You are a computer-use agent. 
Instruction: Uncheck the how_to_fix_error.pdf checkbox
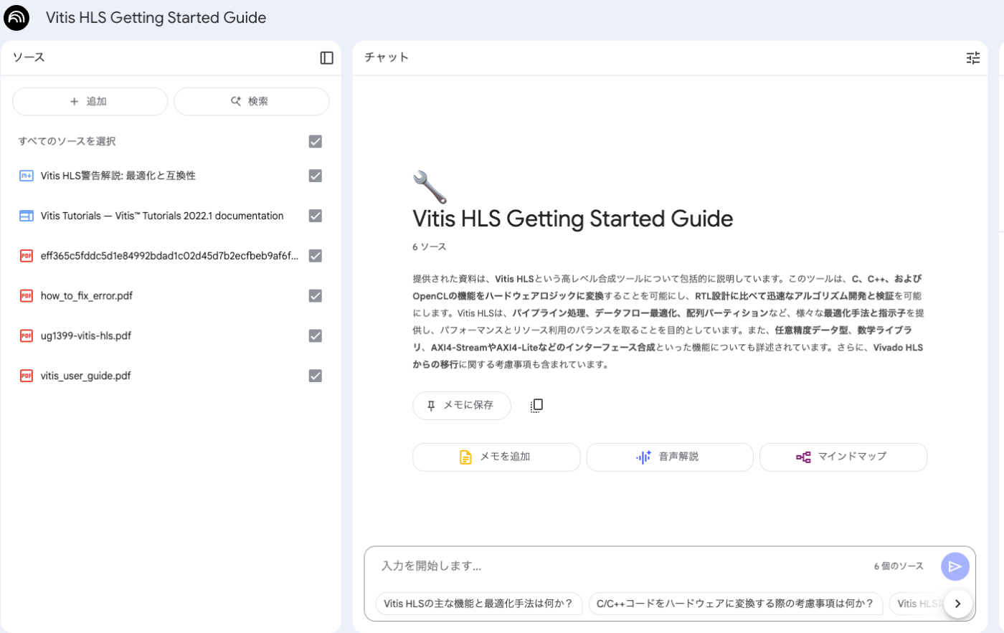tap(315, 296)
